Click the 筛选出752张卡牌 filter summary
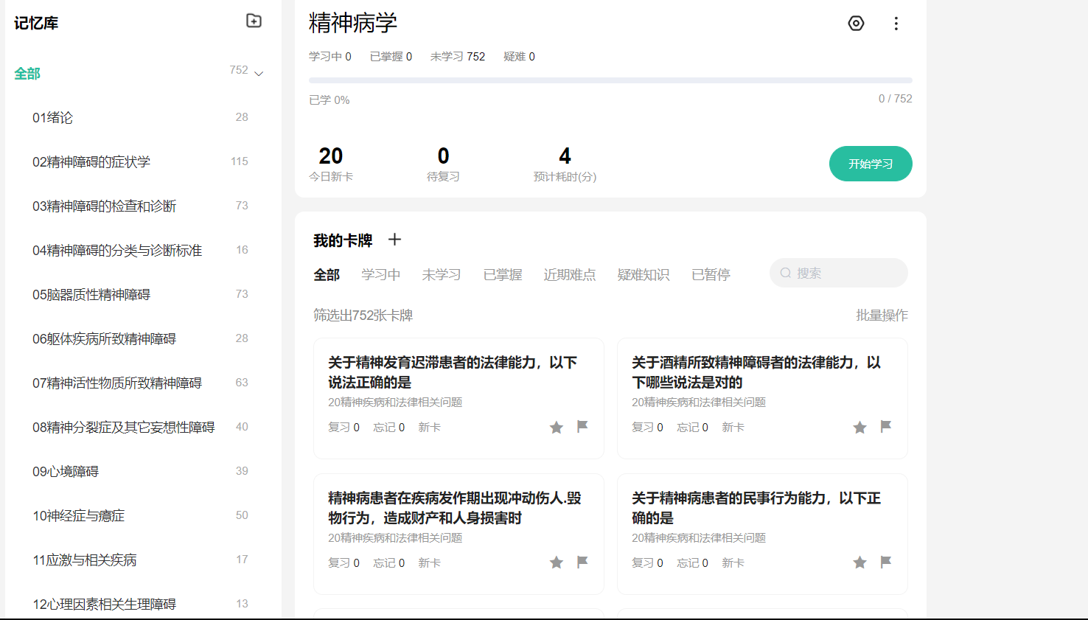 [x=363, y=316]
